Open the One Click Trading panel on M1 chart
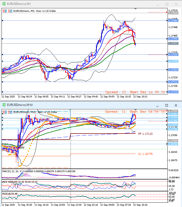This screenshot has height=207, width=182. pyautogui.click(x=5, y=11)
